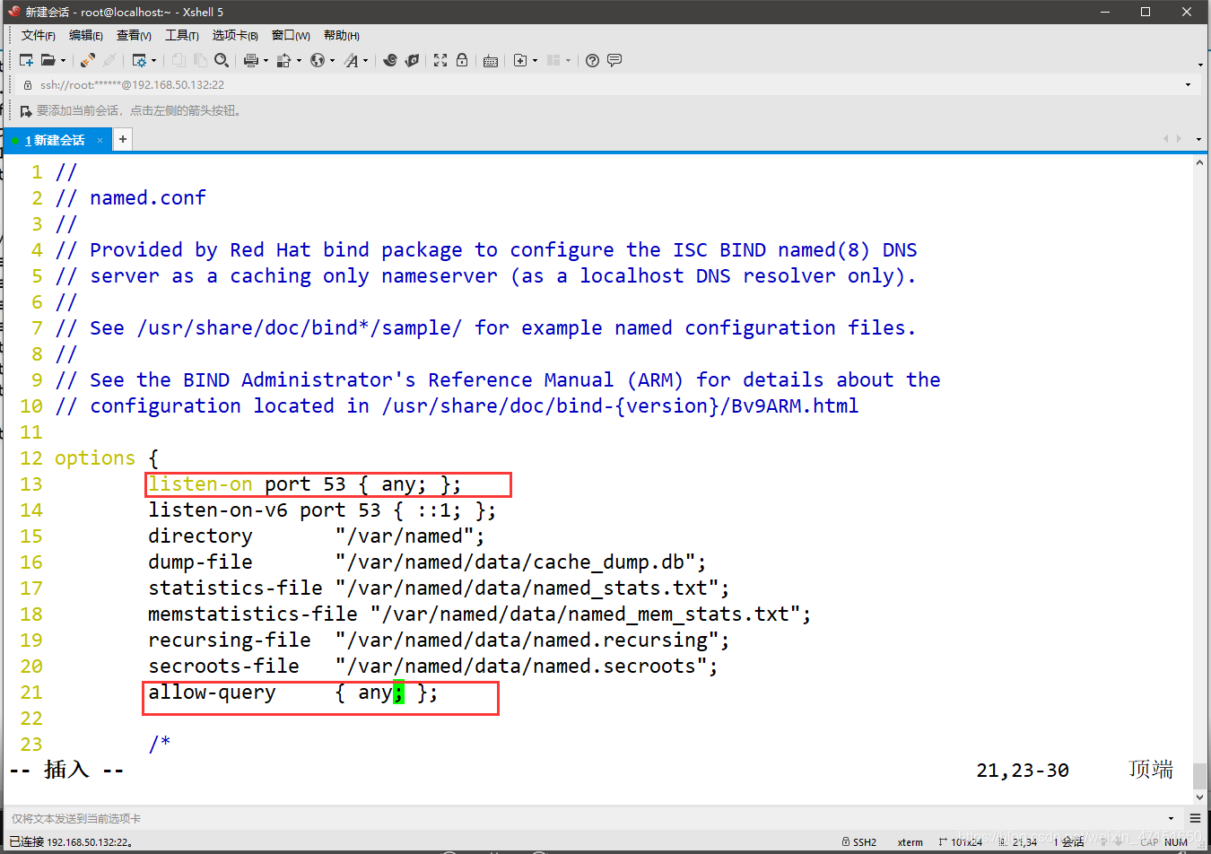The width and height of the screenshot is (1211, 854).
Task: Open the tab list dropdown arrow
Action: pos(1199,139)
